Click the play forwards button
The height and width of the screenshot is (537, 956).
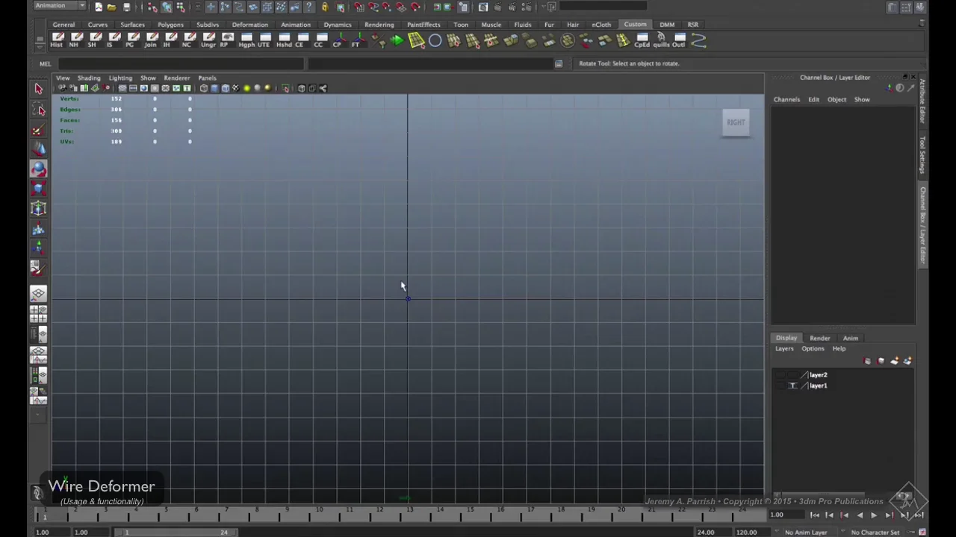click(x=874, y=515)
